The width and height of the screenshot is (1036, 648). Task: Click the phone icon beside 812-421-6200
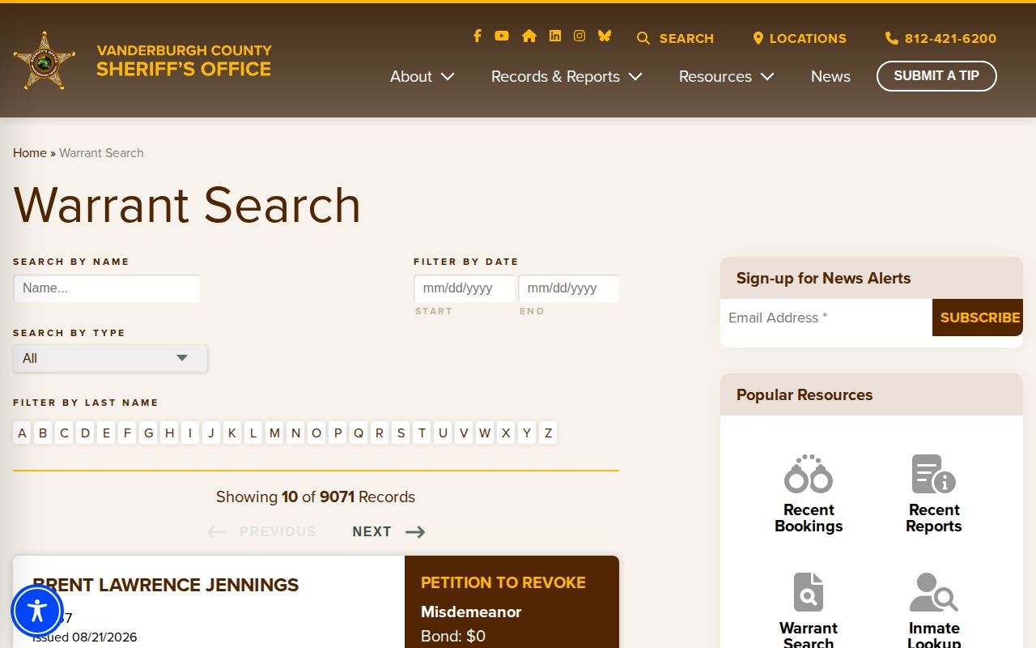click(x=892, y=38)
